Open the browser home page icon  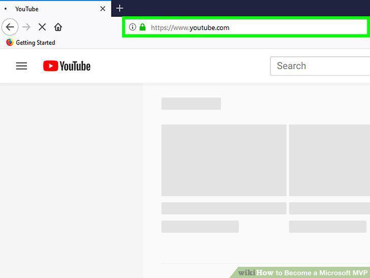coord(58,27)
